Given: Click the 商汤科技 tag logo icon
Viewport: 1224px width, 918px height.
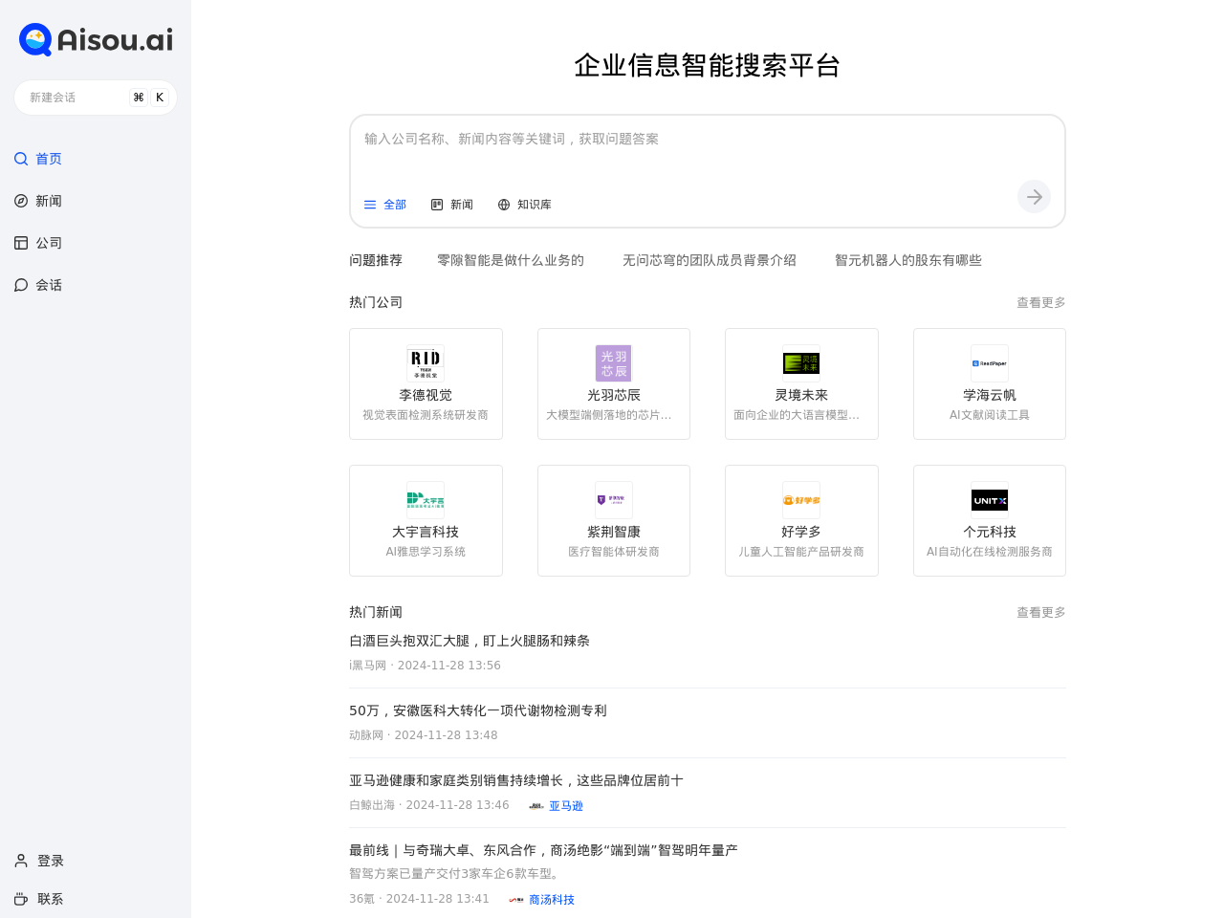Looking at the screenshot, I should pos(516,900).
